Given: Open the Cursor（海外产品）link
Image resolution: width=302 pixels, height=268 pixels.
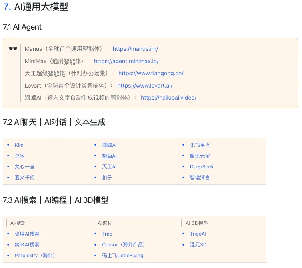Looking at the screenshot, I should pos(124,245).
